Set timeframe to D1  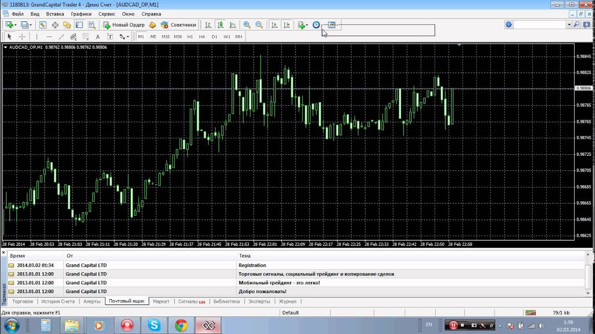(x=214, y=37)
